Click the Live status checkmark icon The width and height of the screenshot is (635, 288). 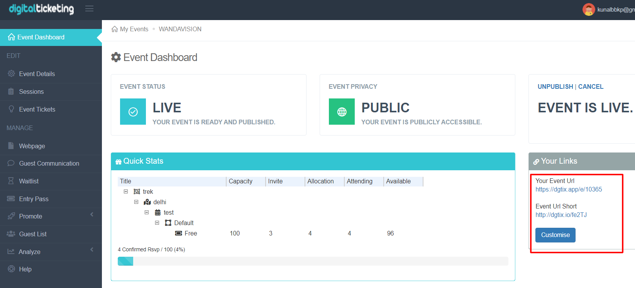pyautogui.click(x=133, y=112)
